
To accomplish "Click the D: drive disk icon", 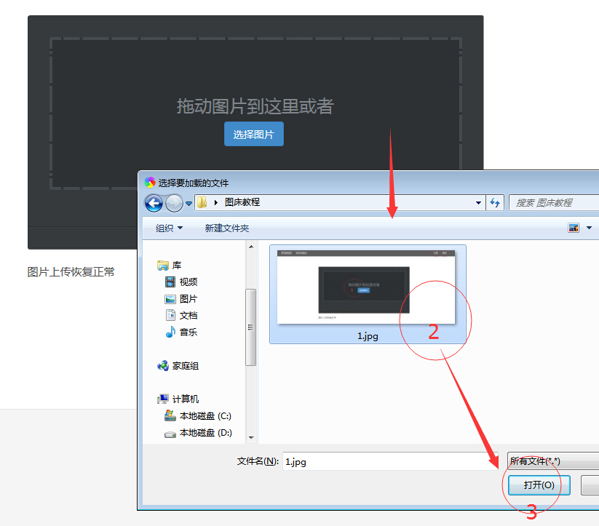I will [x=170, y=434].
